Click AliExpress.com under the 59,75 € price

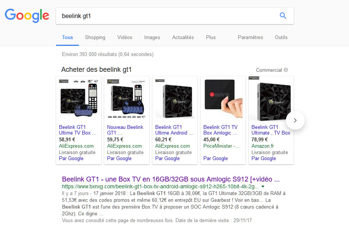pyautogui.click(x=124, y=146)
